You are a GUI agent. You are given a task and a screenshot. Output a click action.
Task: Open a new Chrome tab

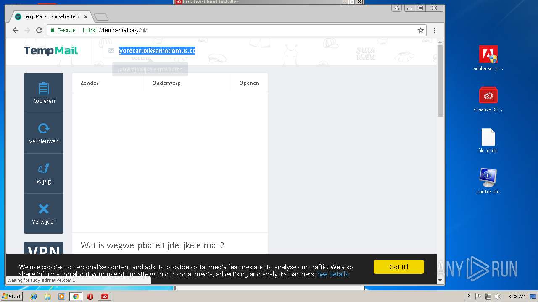pos(101,17)
